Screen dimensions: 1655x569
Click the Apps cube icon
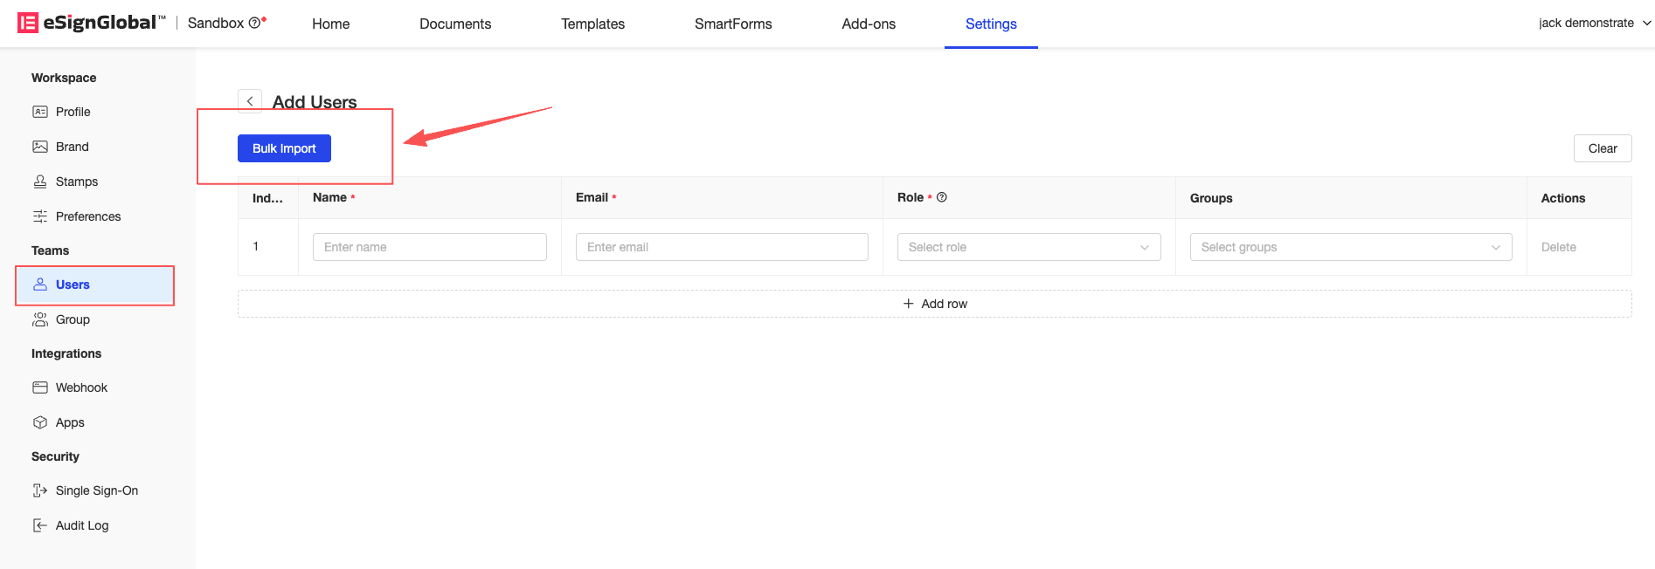click(40, 422)
